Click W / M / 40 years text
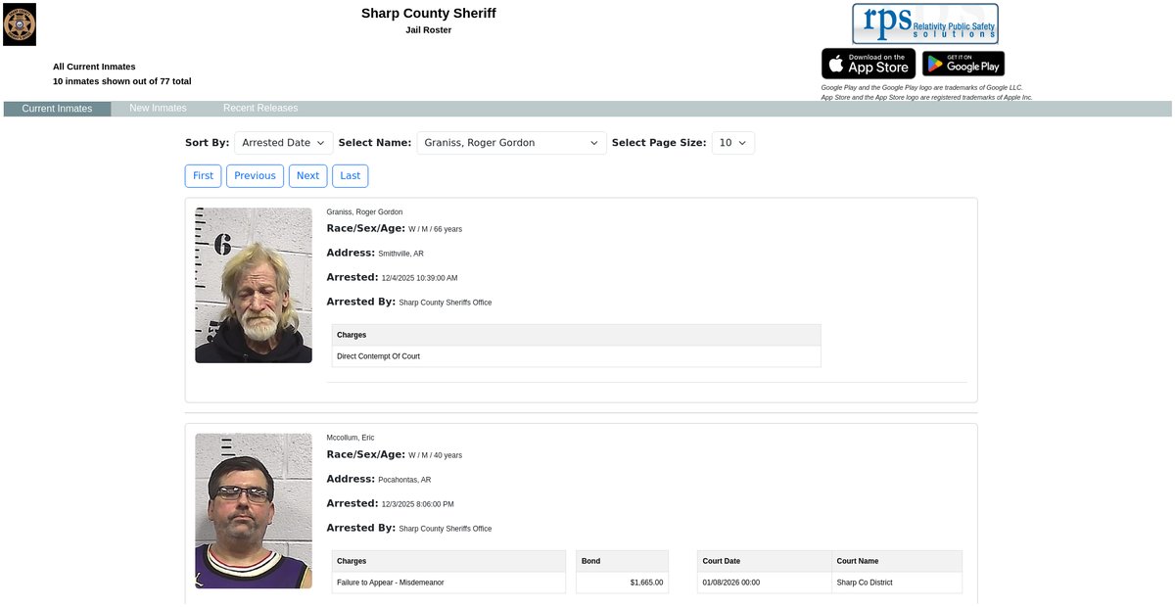The image size is (1175, 607). click(x=435, y=455)
